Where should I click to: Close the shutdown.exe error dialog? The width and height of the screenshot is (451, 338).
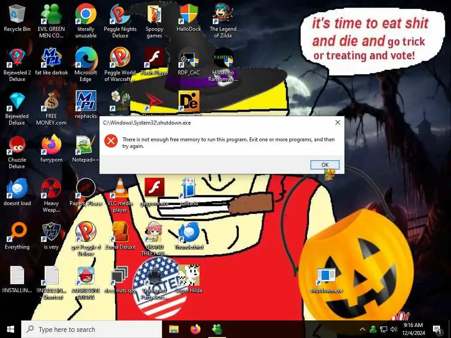click(338, 122)
